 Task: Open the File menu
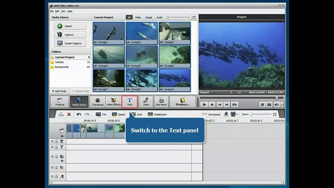pyautogui.click(x=52, y=11)
